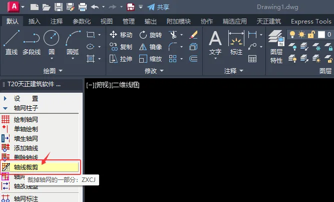This screenshot has width=334, height=202.
Task: Expand the Modify (修改) panel
Action: [x=154, y=71]
